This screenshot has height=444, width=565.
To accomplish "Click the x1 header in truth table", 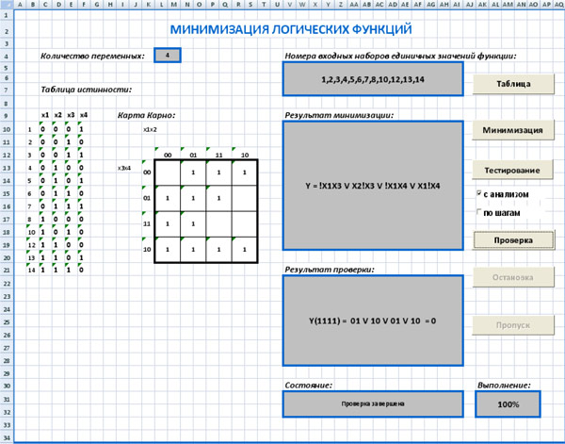I will coord(45,115).
